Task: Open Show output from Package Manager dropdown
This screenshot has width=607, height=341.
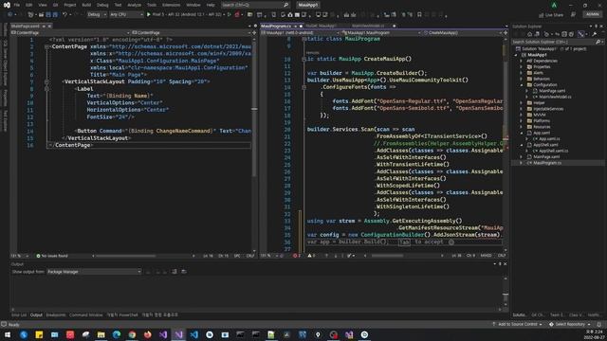Action: (x=94, y=272)
